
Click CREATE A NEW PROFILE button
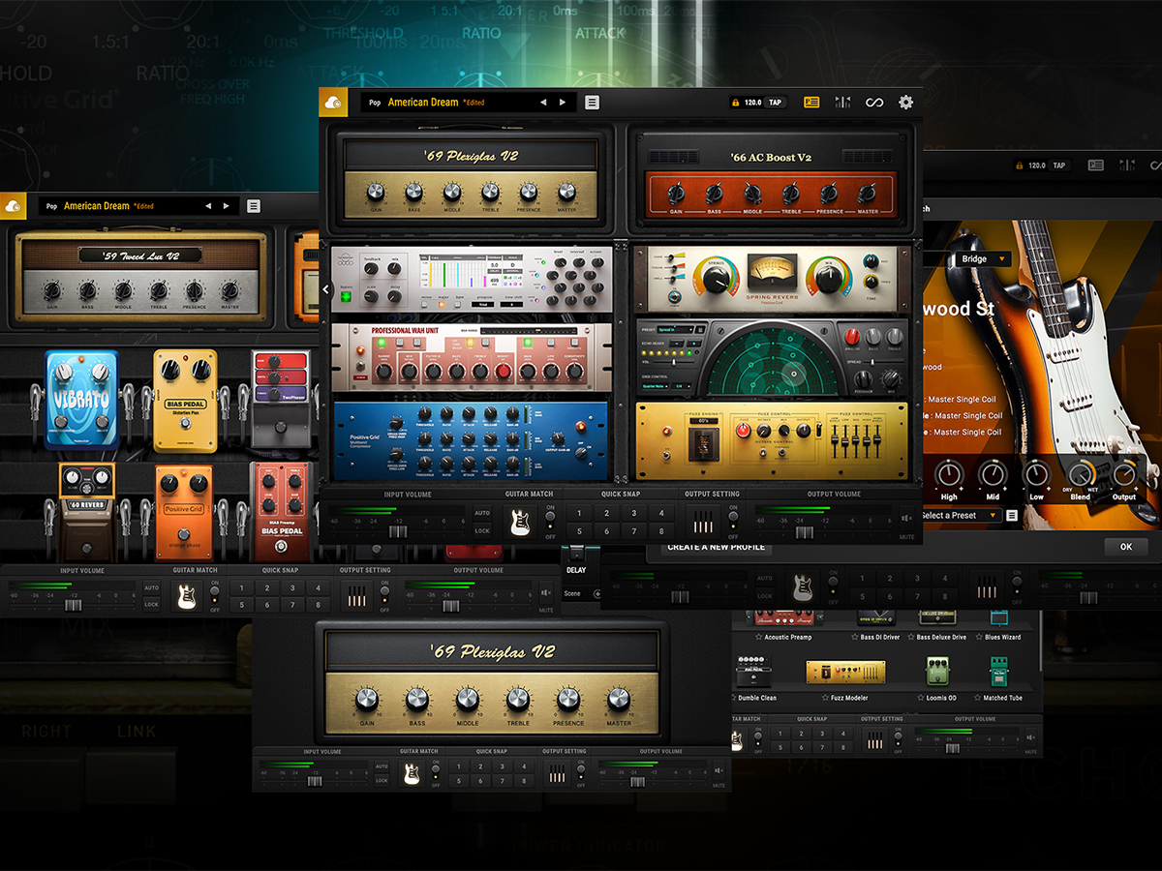[x=717, y=547]
